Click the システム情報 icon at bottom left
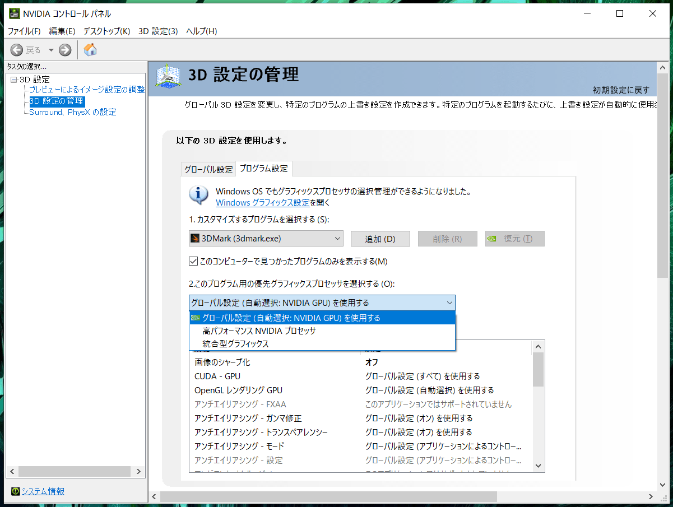Viewport: 673px width, 507px height. pyautogui.click(x=15, y=491)
